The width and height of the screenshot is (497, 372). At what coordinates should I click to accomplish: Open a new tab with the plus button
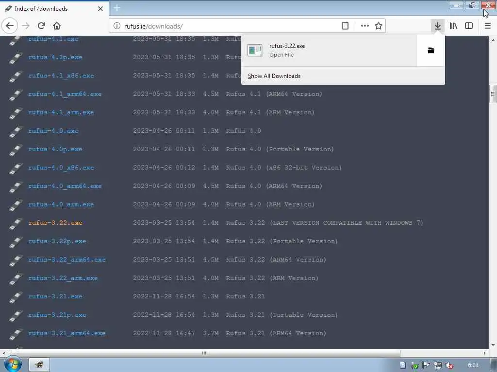117,8
